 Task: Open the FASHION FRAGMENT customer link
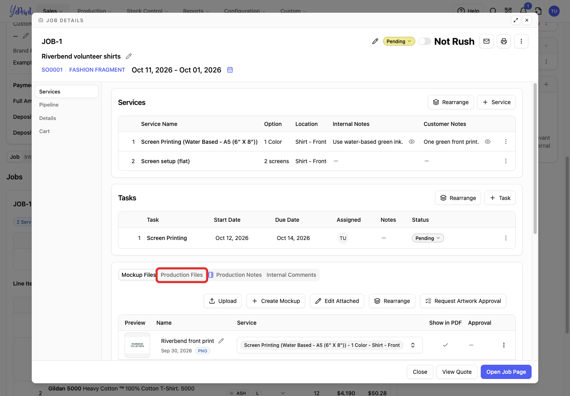click(97, 70)
